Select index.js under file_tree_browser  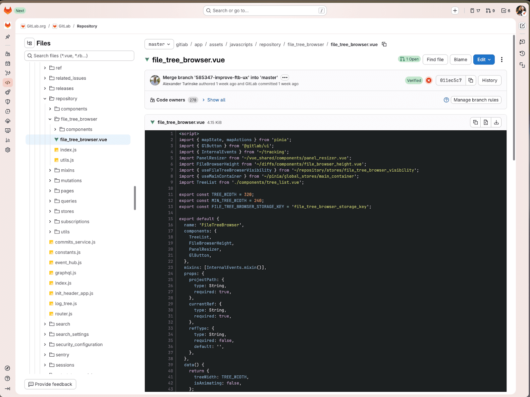point(68,150)
